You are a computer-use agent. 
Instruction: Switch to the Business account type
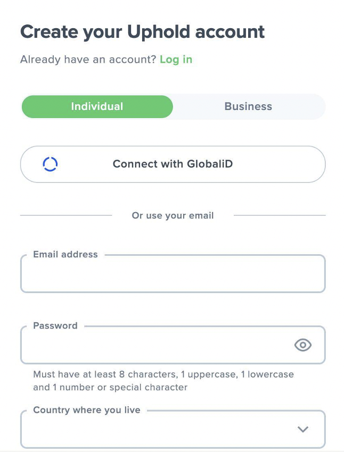(248, 106)
